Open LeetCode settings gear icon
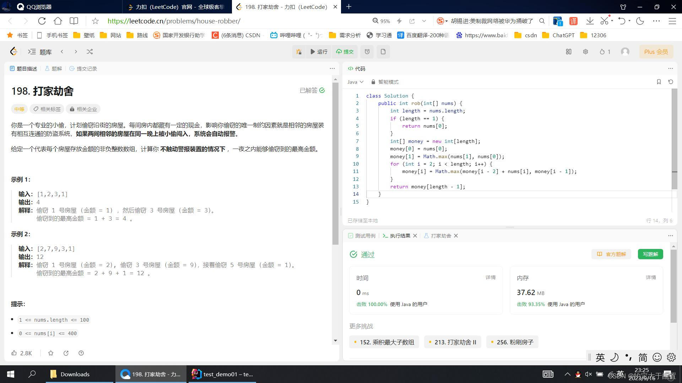The width and height of the screenshot is (682, 383). pos(585,52)
